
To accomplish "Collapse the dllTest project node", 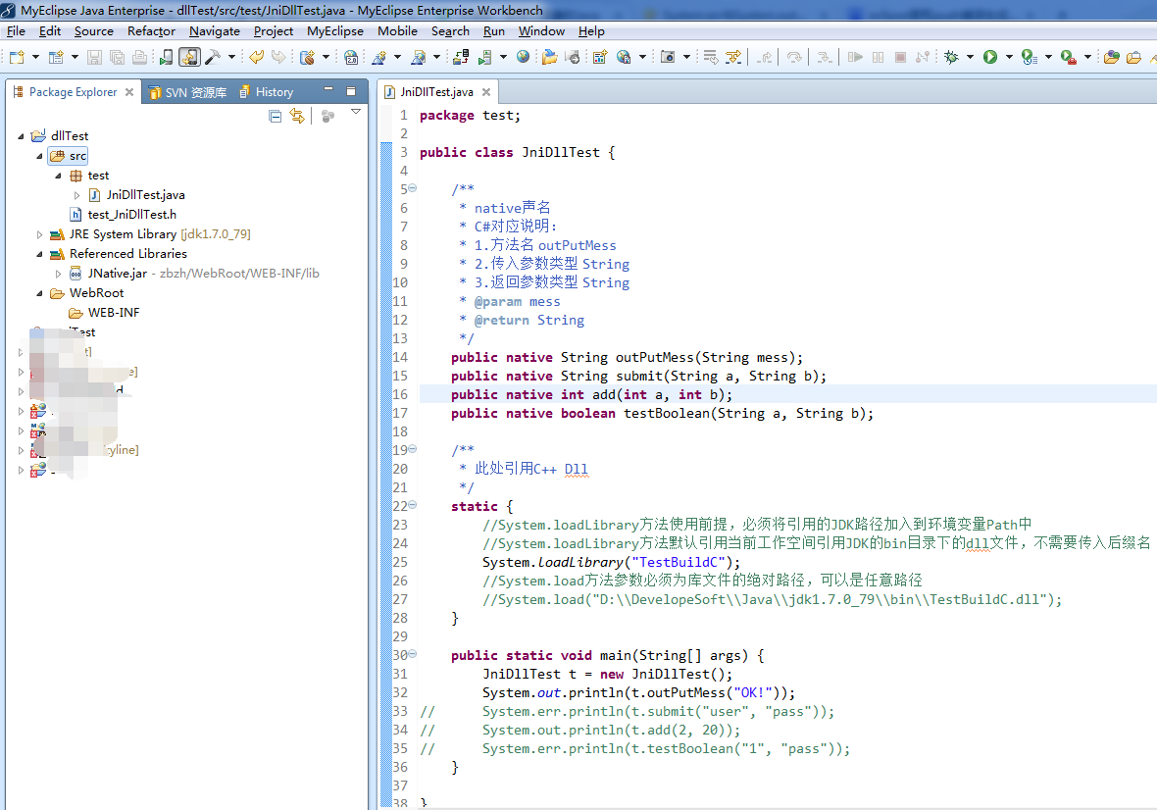I will pos(21,136).
